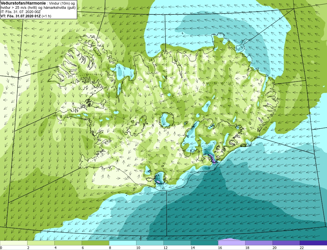Click the 'hviður > 25 m/s (hvítt)' legend text
The image size is (327, 250).
(18, 8)
